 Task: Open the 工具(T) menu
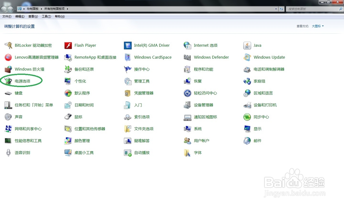pos(46,16)
